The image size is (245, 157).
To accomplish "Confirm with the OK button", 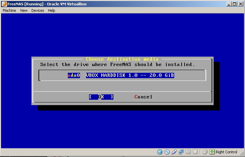I will point(101,97).
